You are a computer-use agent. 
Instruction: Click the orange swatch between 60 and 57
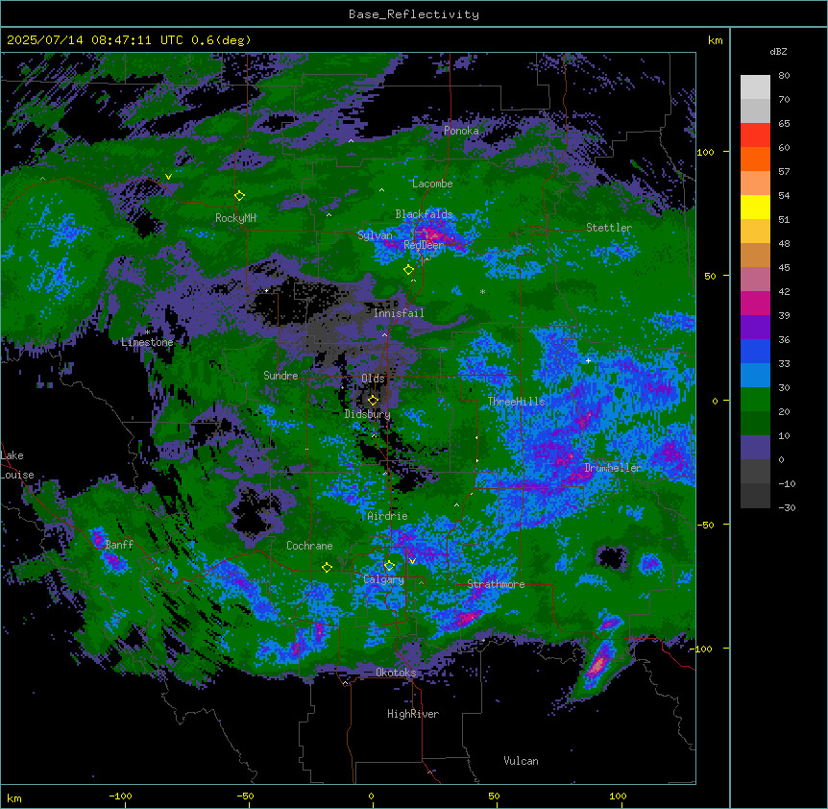pyautogui.click(x=755, y=159)
